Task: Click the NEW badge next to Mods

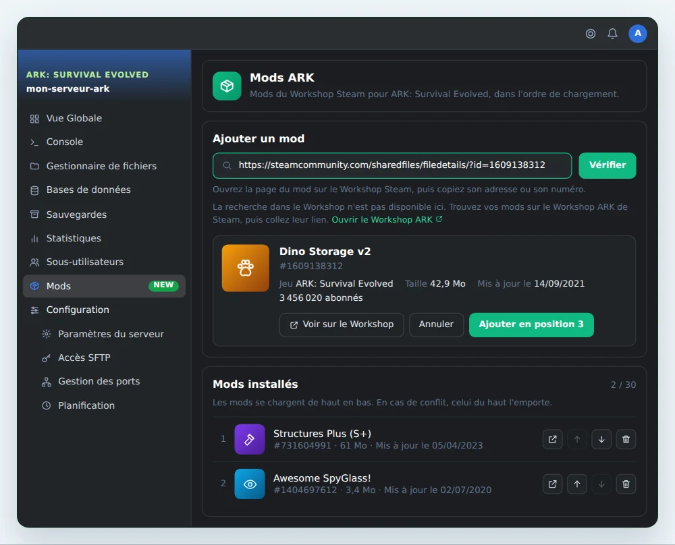Action: click(163, 285)
